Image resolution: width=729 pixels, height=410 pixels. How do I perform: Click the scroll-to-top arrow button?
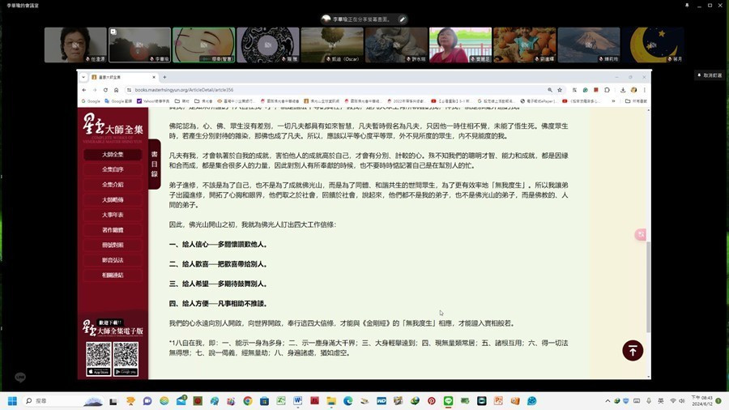pos(633,350)
